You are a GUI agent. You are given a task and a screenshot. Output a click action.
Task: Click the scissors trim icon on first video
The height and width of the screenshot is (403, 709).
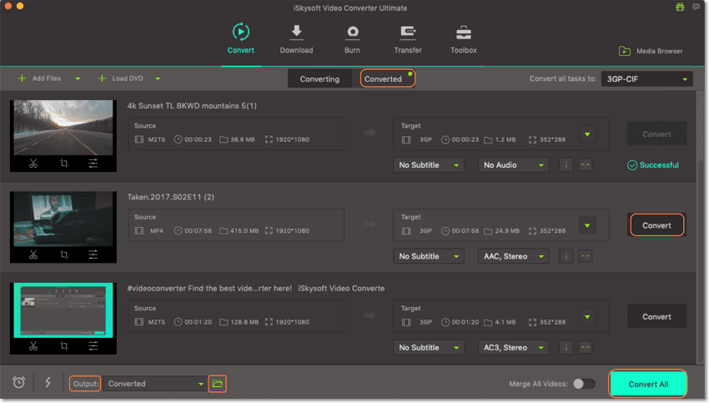pyautogui.click(x=33, y=164)
